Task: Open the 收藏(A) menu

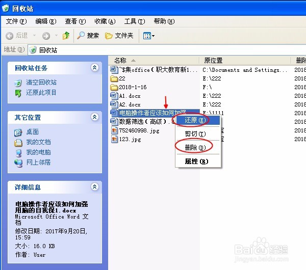Action: (105, 21)
